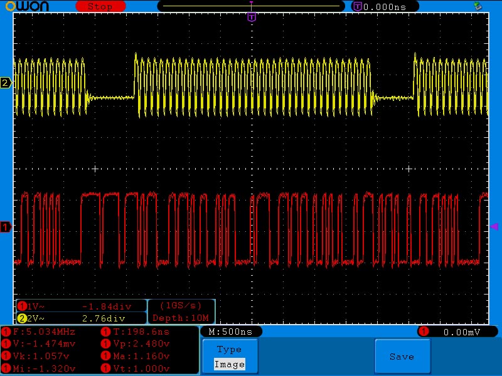
Task: Click the trigger level 0.00mV readout
Action: (462, 332)
